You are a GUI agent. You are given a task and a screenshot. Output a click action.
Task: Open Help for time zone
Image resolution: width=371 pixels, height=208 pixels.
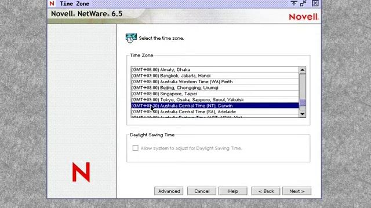[233, 191]
